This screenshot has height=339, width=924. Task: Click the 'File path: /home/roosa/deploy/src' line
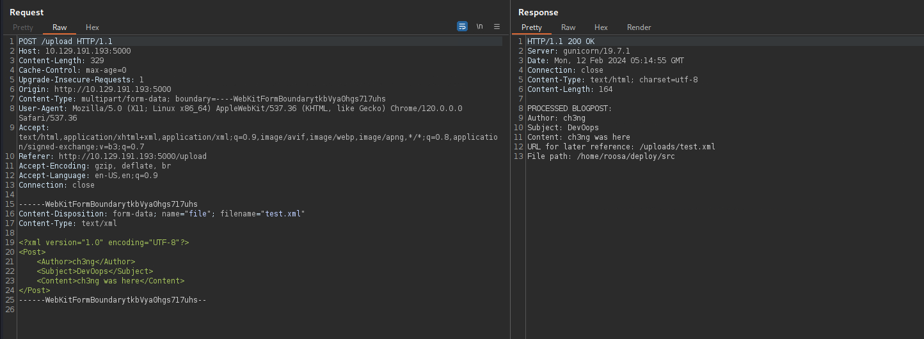coord(601,156)
